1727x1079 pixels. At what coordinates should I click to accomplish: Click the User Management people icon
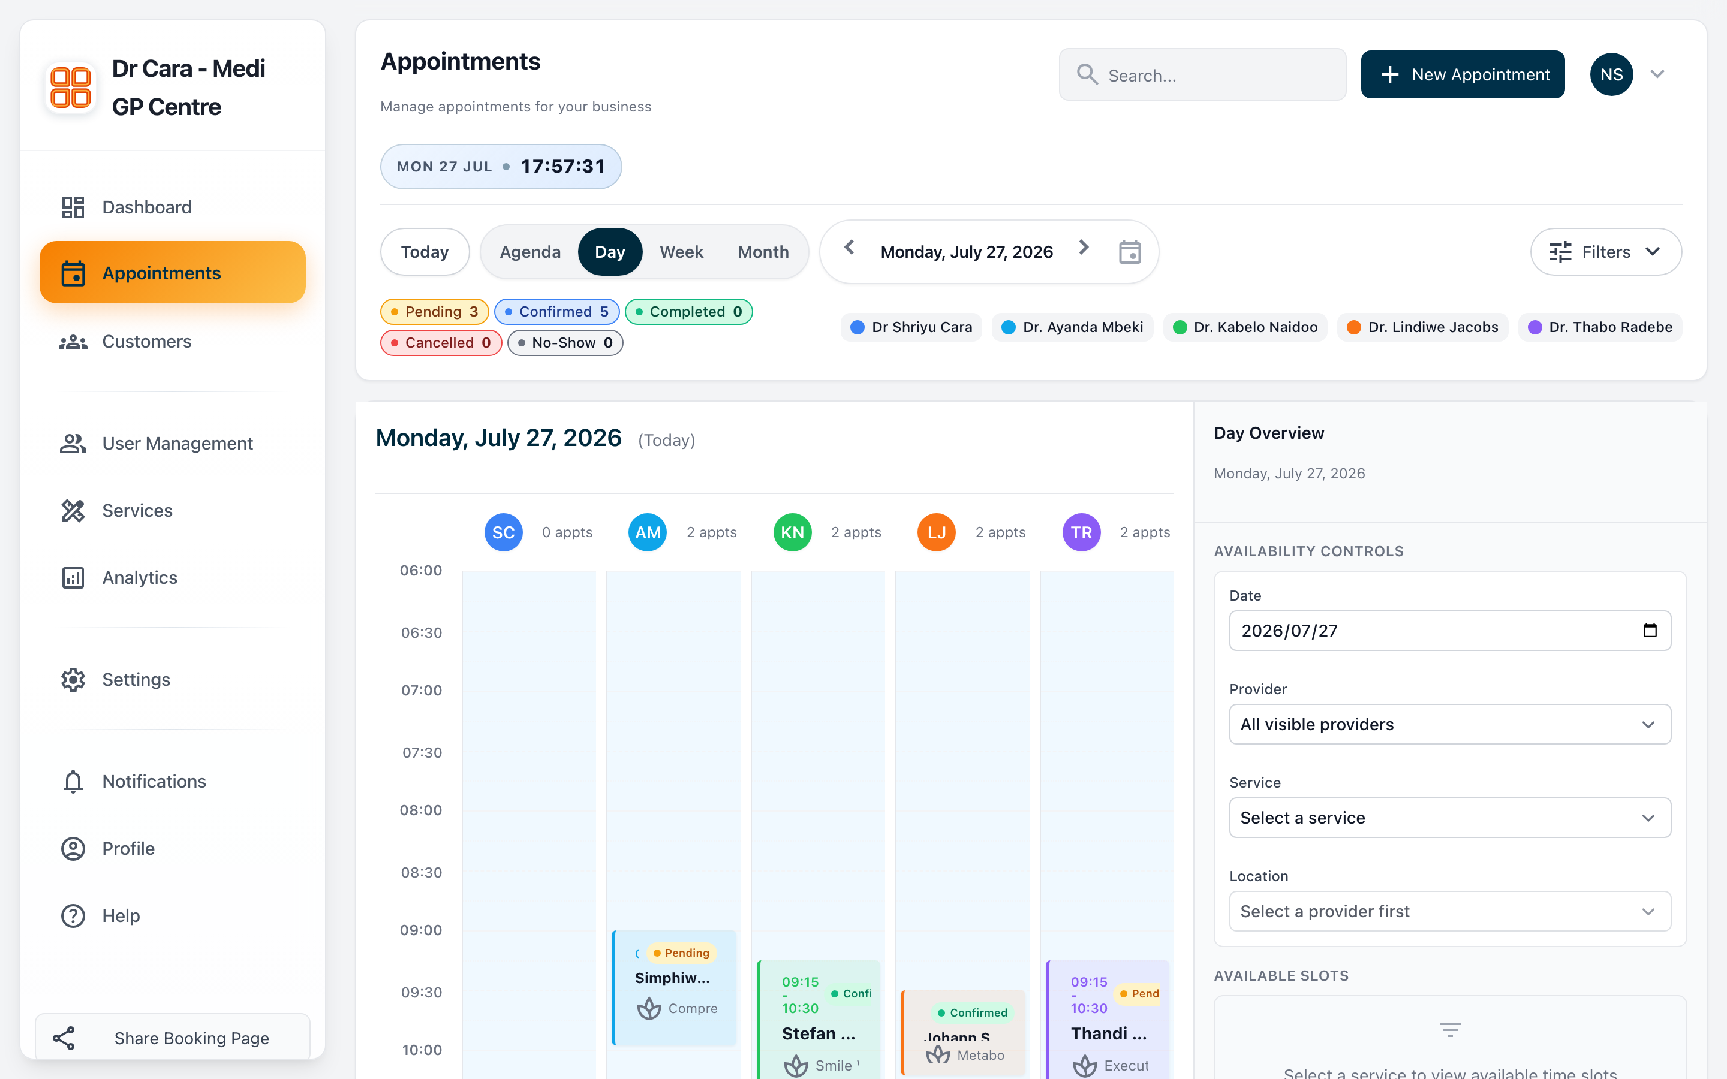(x=73, y=443)
